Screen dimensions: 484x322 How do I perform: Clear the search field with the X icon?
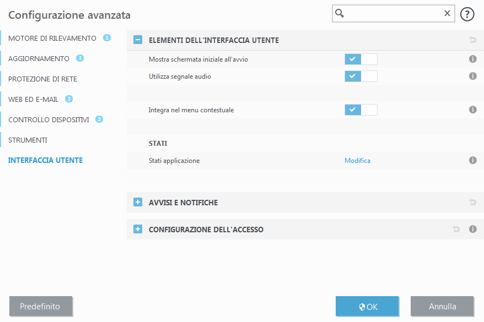click(447, 13)
